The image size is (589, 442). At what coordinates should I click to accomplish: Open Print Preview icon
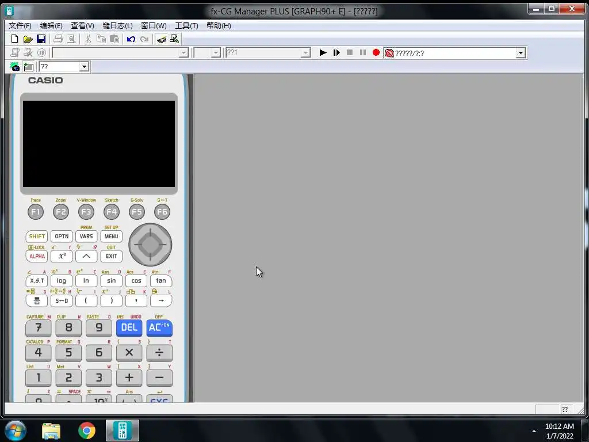(x=71, y=39)
